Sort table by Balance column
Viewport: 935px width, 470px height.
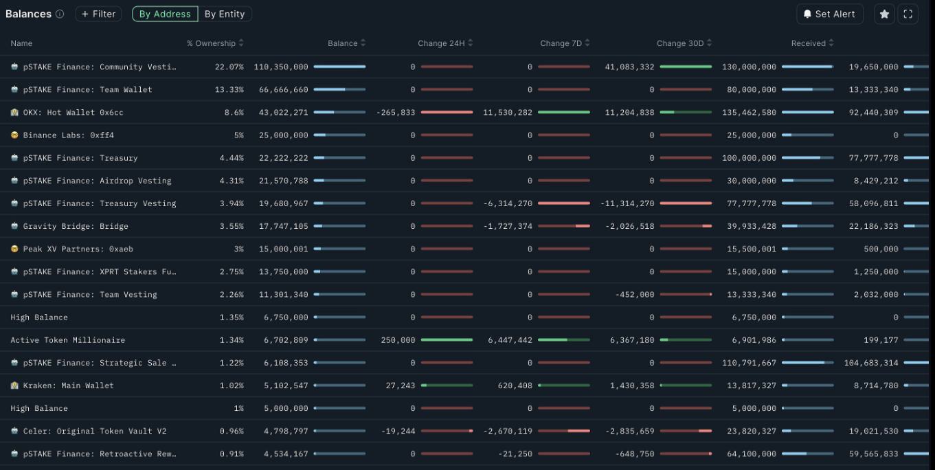[346, 43]
